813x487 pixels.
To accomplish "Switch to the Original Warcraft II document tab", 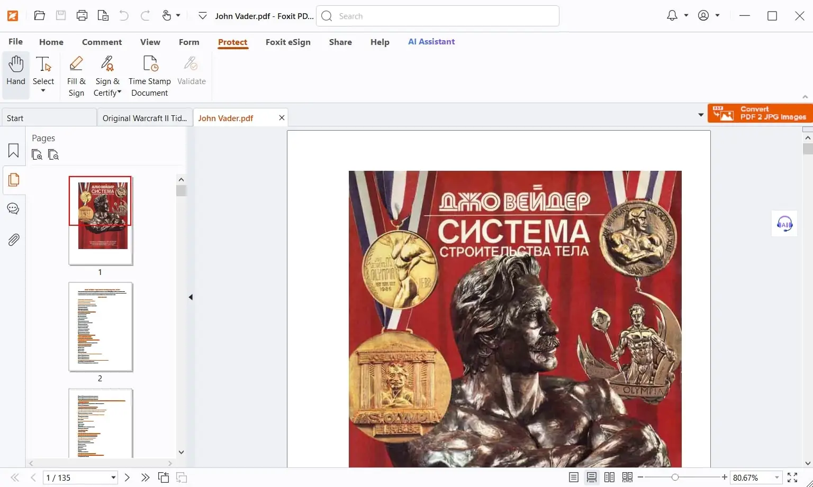I will point(144,117).
